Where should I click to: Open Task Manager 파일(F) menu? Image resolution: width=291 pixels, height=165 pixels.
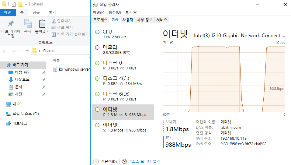click(x=99, y=12)
